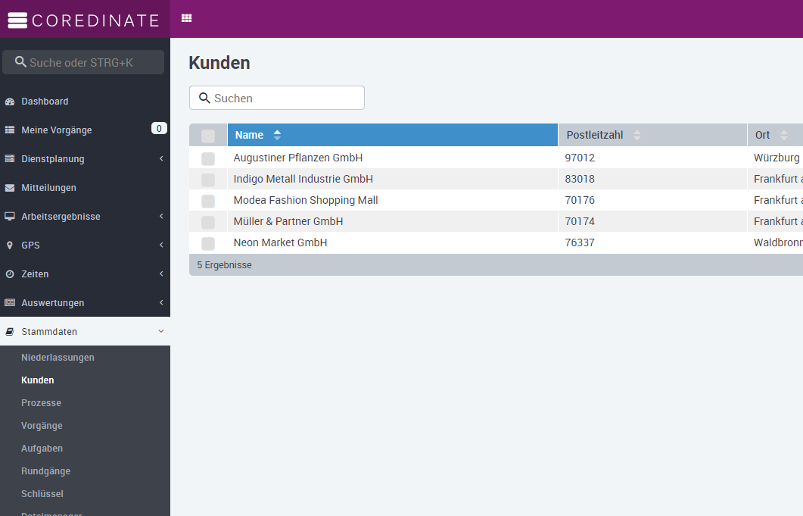This screenshot has height=516, width=803.
Task: Click the GPS location pin icon
Action: tap(10, 245)
